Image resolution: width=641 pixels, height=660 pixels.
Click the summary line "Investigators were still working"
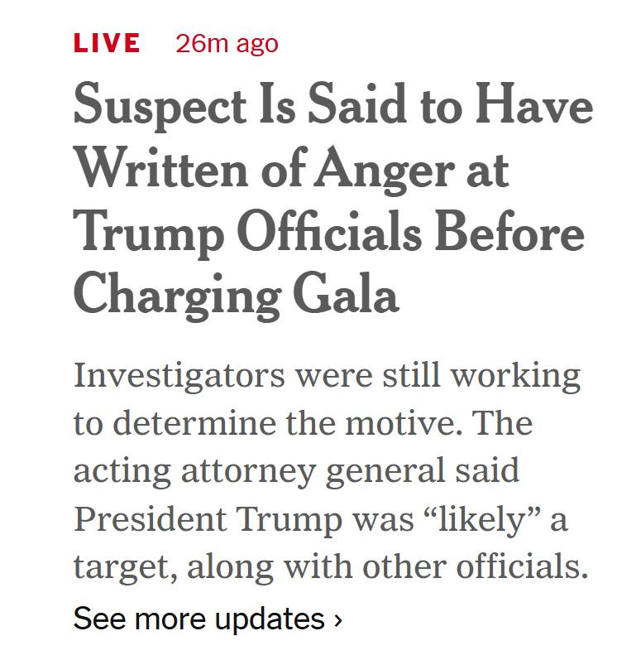[x=327, y=376]
